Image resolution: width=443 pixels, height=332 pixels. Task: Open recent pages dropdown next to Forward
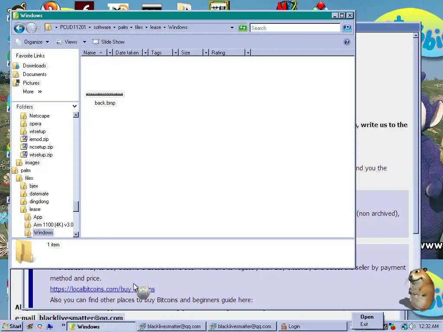(39, 28)
